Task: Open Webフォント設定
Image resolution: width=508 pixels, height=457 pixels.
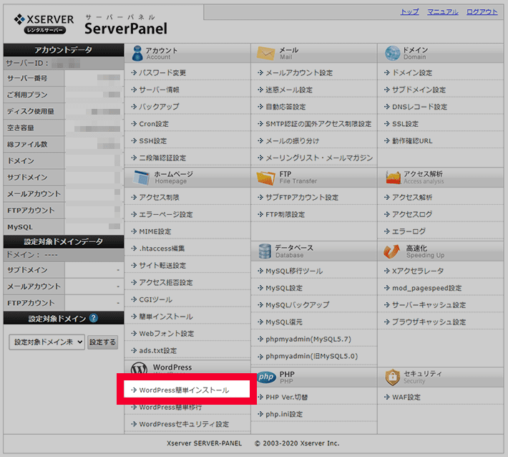Action: [167, 333]
